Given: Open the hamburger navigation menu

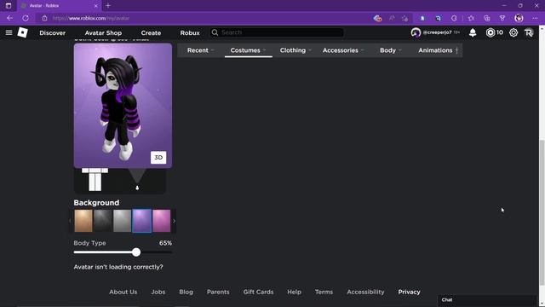Looking at the screenshot, I should pyautogui.click(x=9, y=32).
